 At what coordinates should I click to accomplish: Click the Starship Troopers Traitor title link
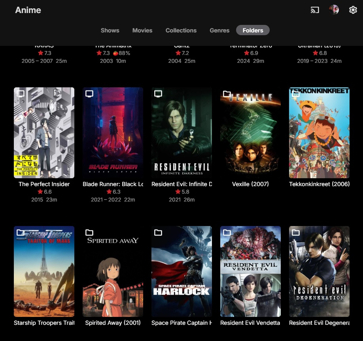pyautogui.click(x=44, y=323)
